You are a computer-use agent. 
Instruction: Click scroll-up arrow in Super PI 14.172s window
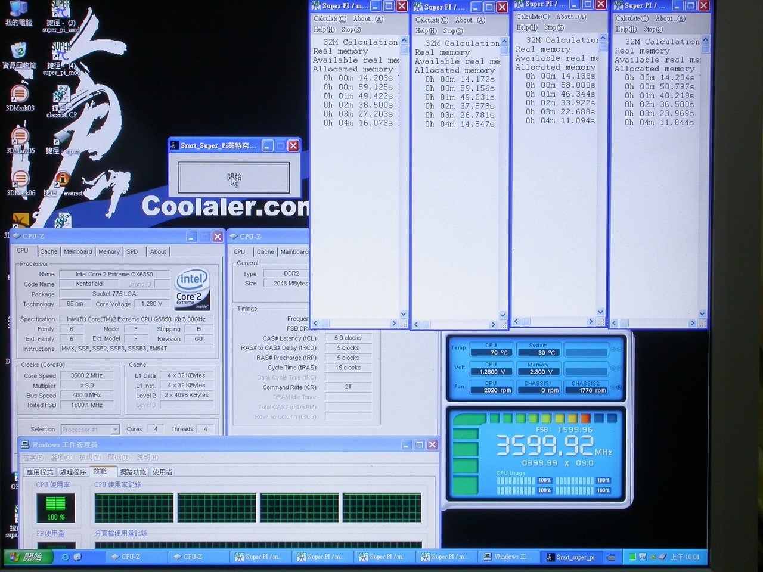[x=504, y=42]
